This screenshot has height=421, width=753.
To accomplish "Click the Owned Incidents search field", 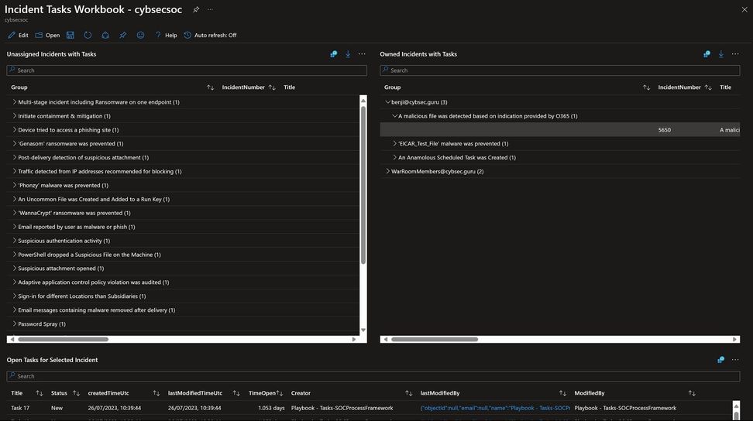I will coord(560,70).
